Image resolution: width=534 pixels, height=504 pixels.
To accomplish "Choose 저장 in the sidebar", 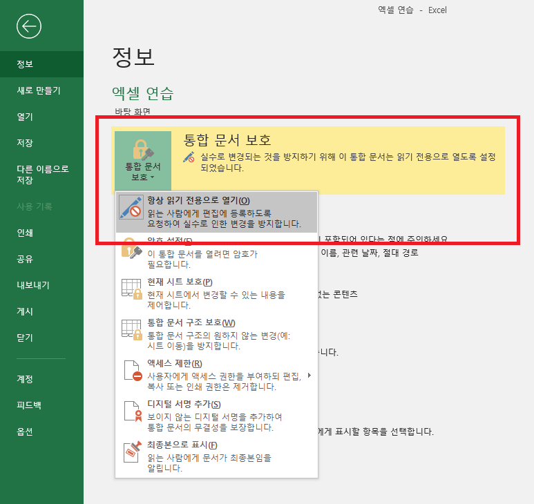I will tap(41, 143).
